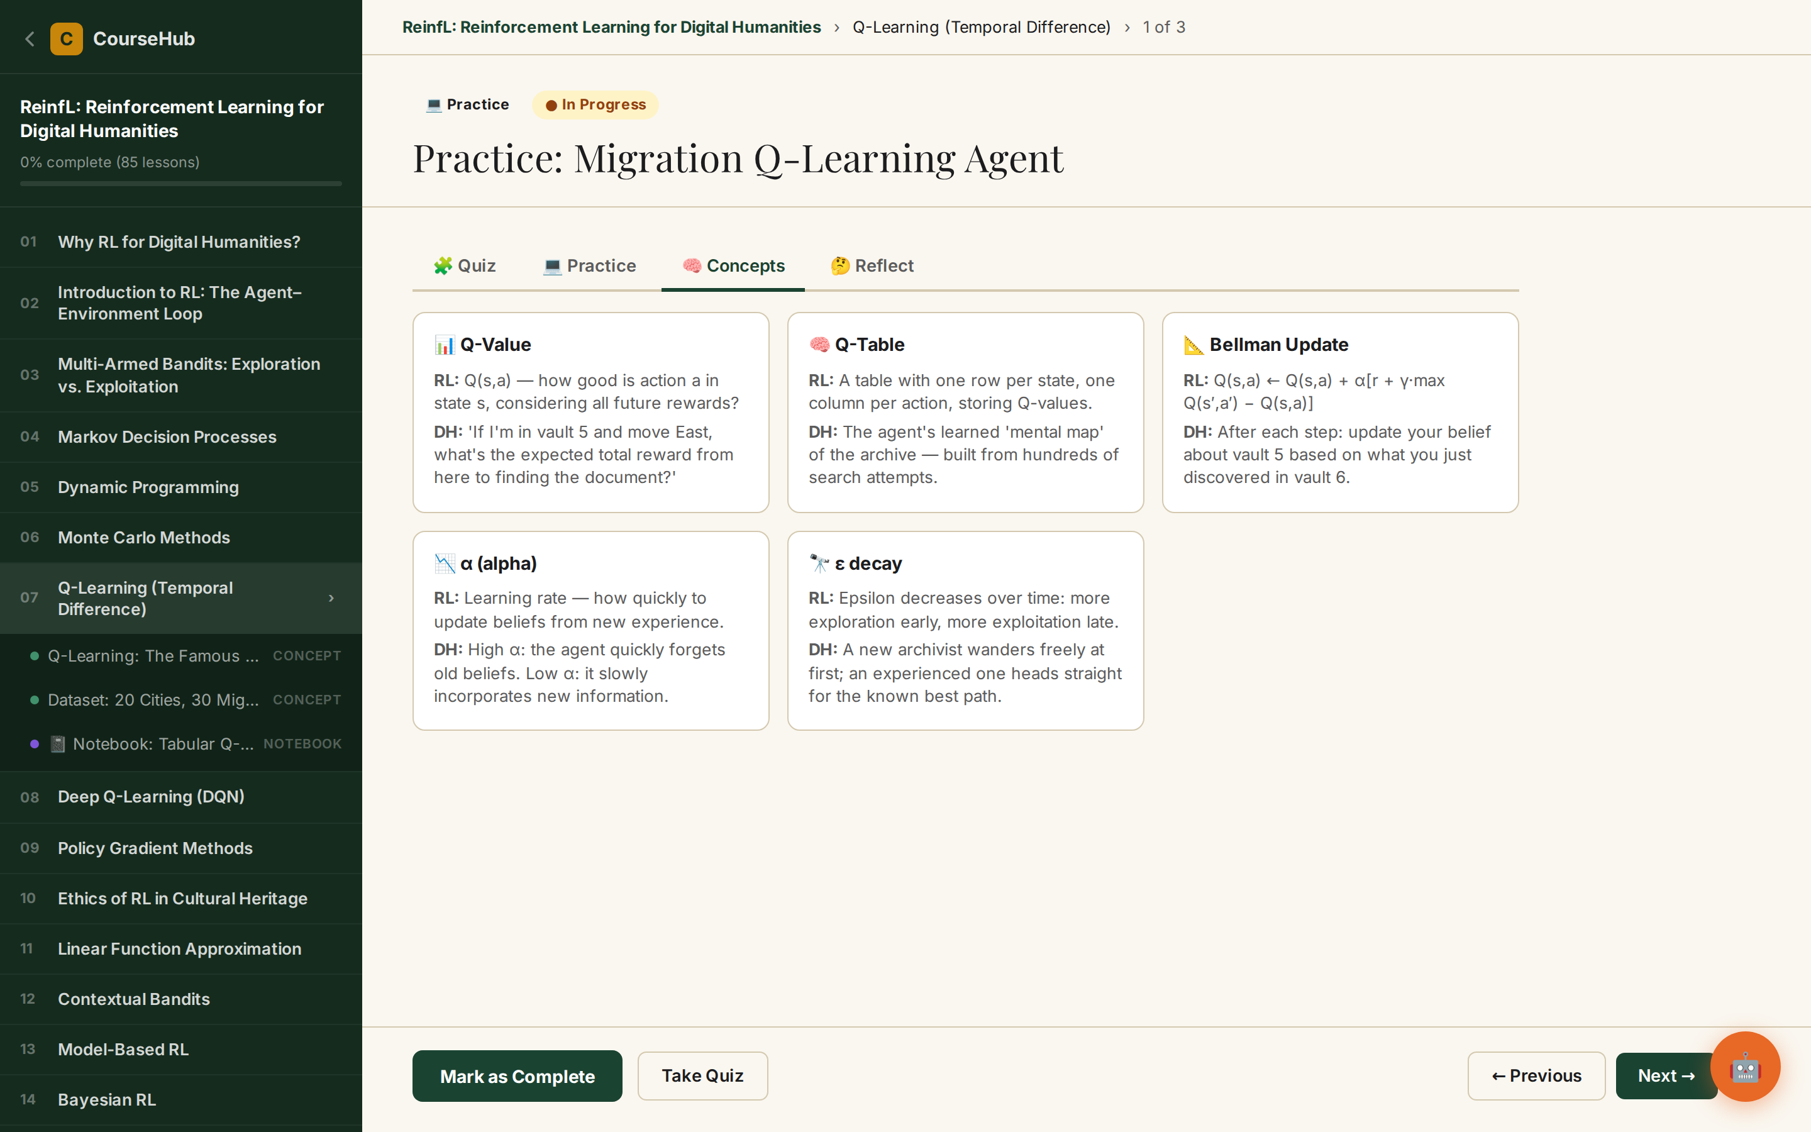The height and width of the screenshot is (1132, 1811).
Task: Click the Next button
Action: [x=1666, y=1076]
